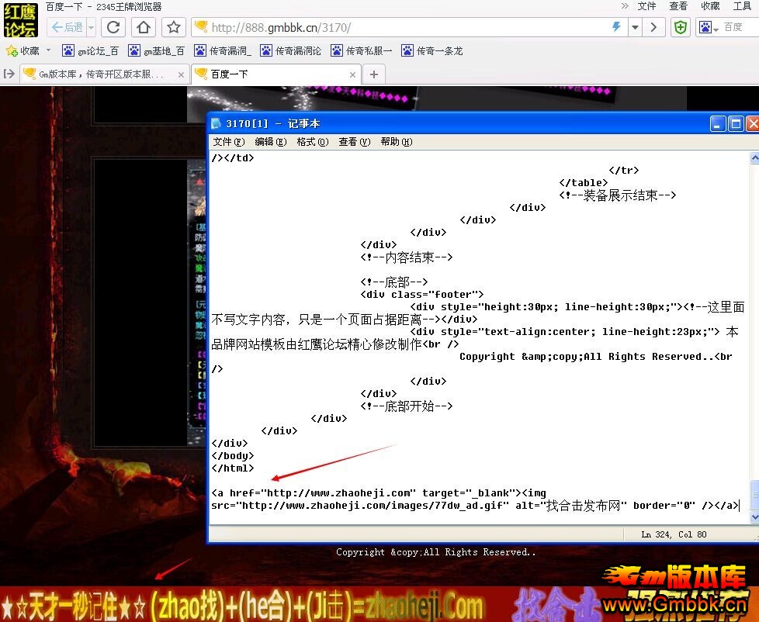Click the Notepad vertical scrollbar up arrow
Image resolution: width=759 pixels, height=622 pixels.
coord(754,158)
